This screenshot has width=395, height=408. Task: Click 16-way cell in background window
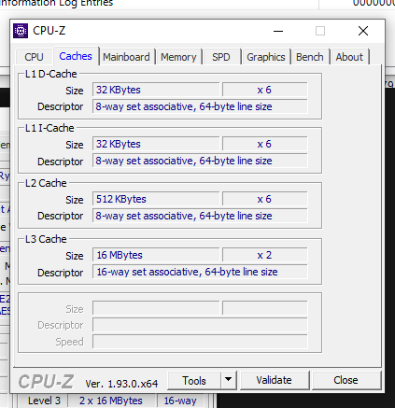coord(180,401)
